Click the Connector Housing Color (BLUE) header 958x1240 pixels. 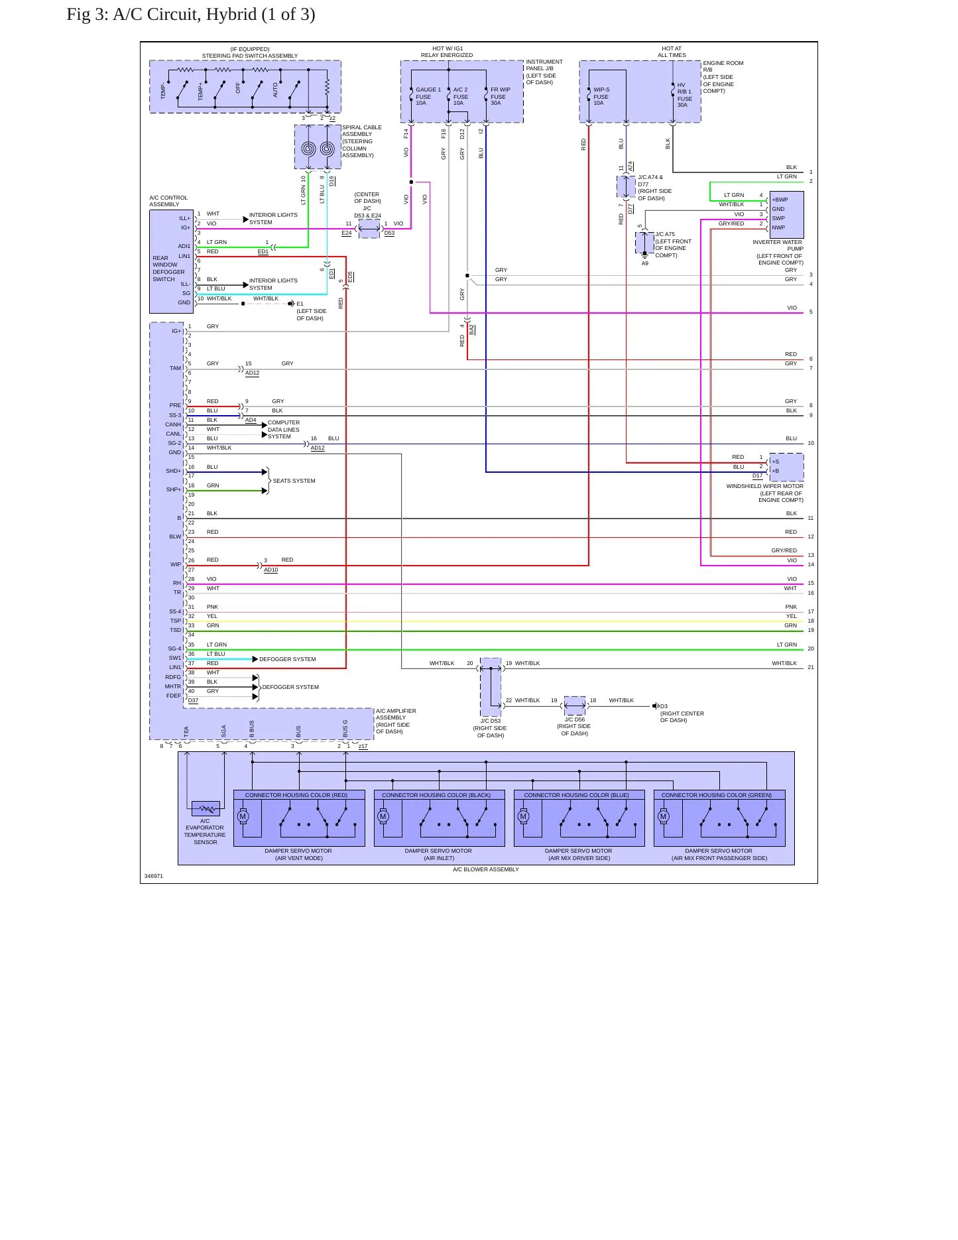[579, 794]
